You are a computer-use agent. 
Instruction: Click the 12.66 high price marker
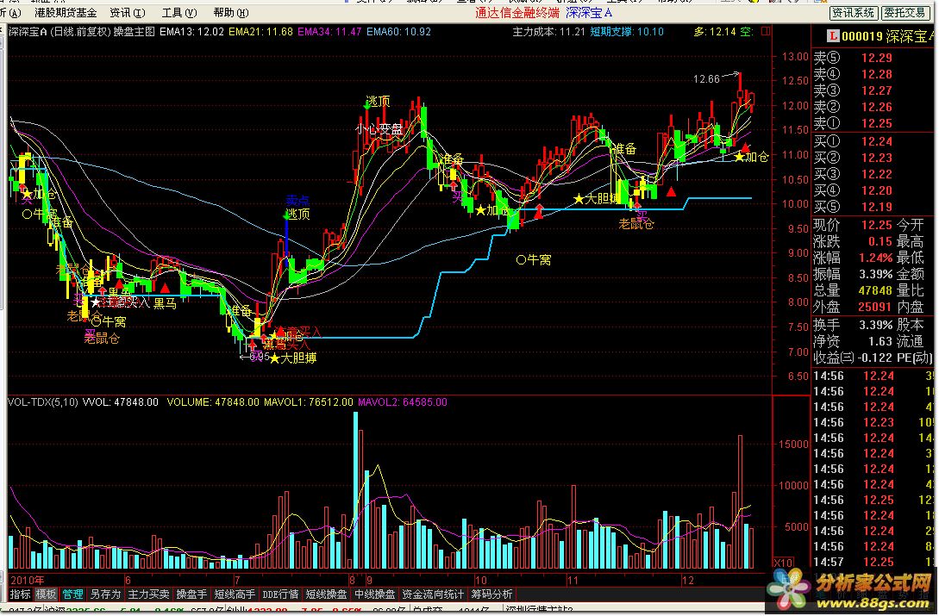(x=706, y=79)
